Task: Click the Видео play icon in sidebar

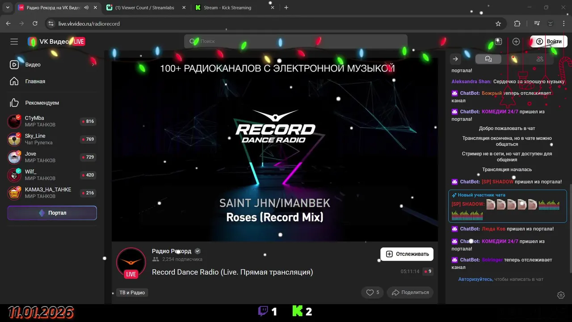Action: (x=14, y=65)
